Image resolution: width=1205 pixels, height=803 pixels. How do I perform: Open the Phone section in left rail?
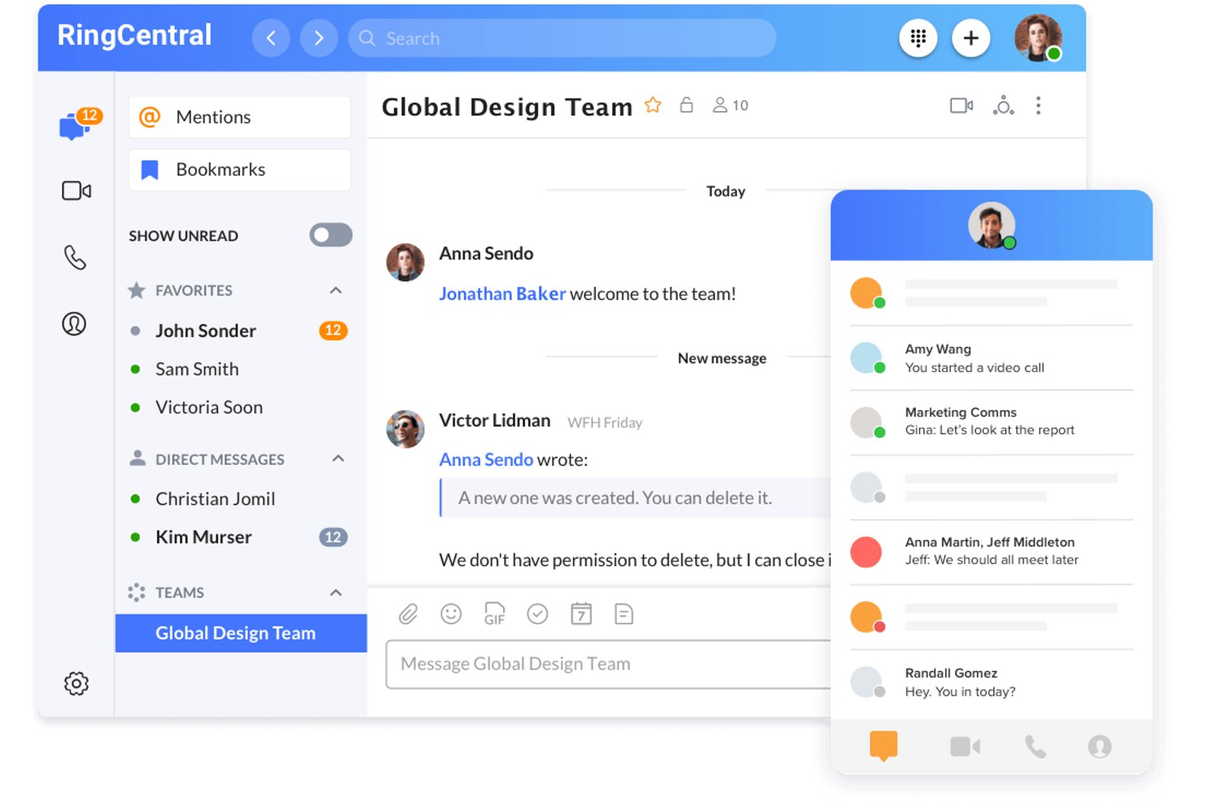(x=75, y=257)
